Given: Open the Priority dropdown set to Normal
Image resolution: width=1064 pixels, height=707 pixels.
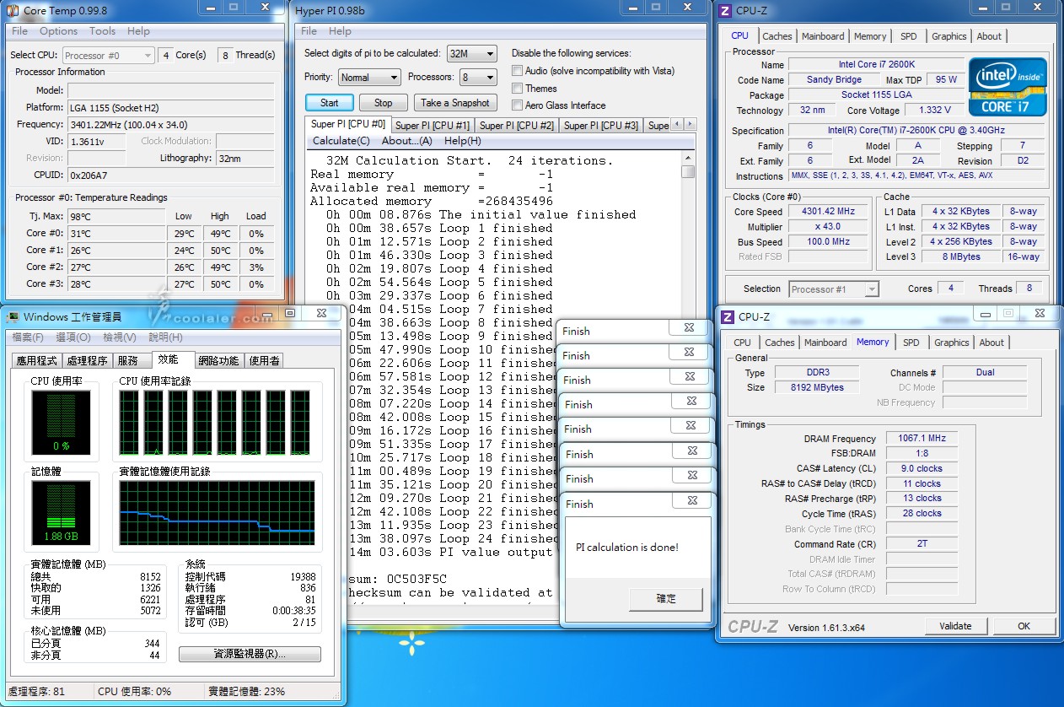Looking at the screenshot, I should (x=369, y=77).
